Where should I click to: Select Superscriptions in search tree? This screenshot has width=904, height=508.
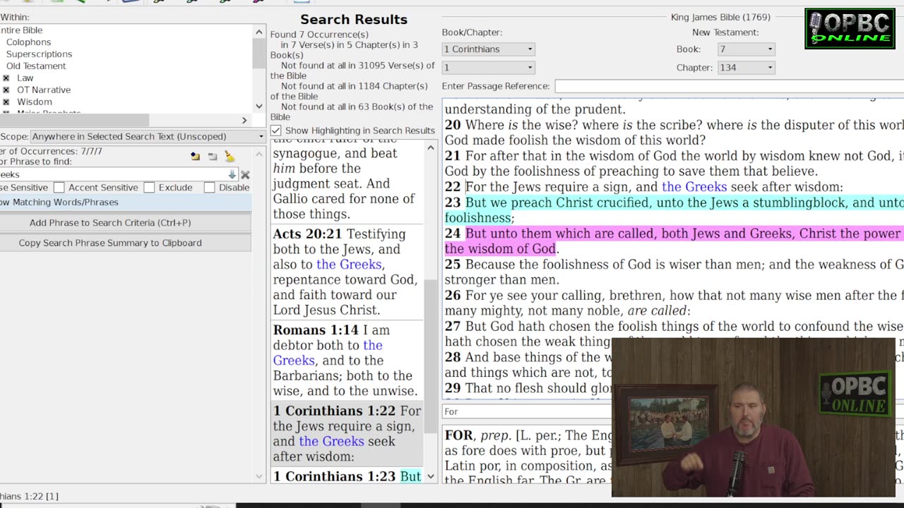39,54
